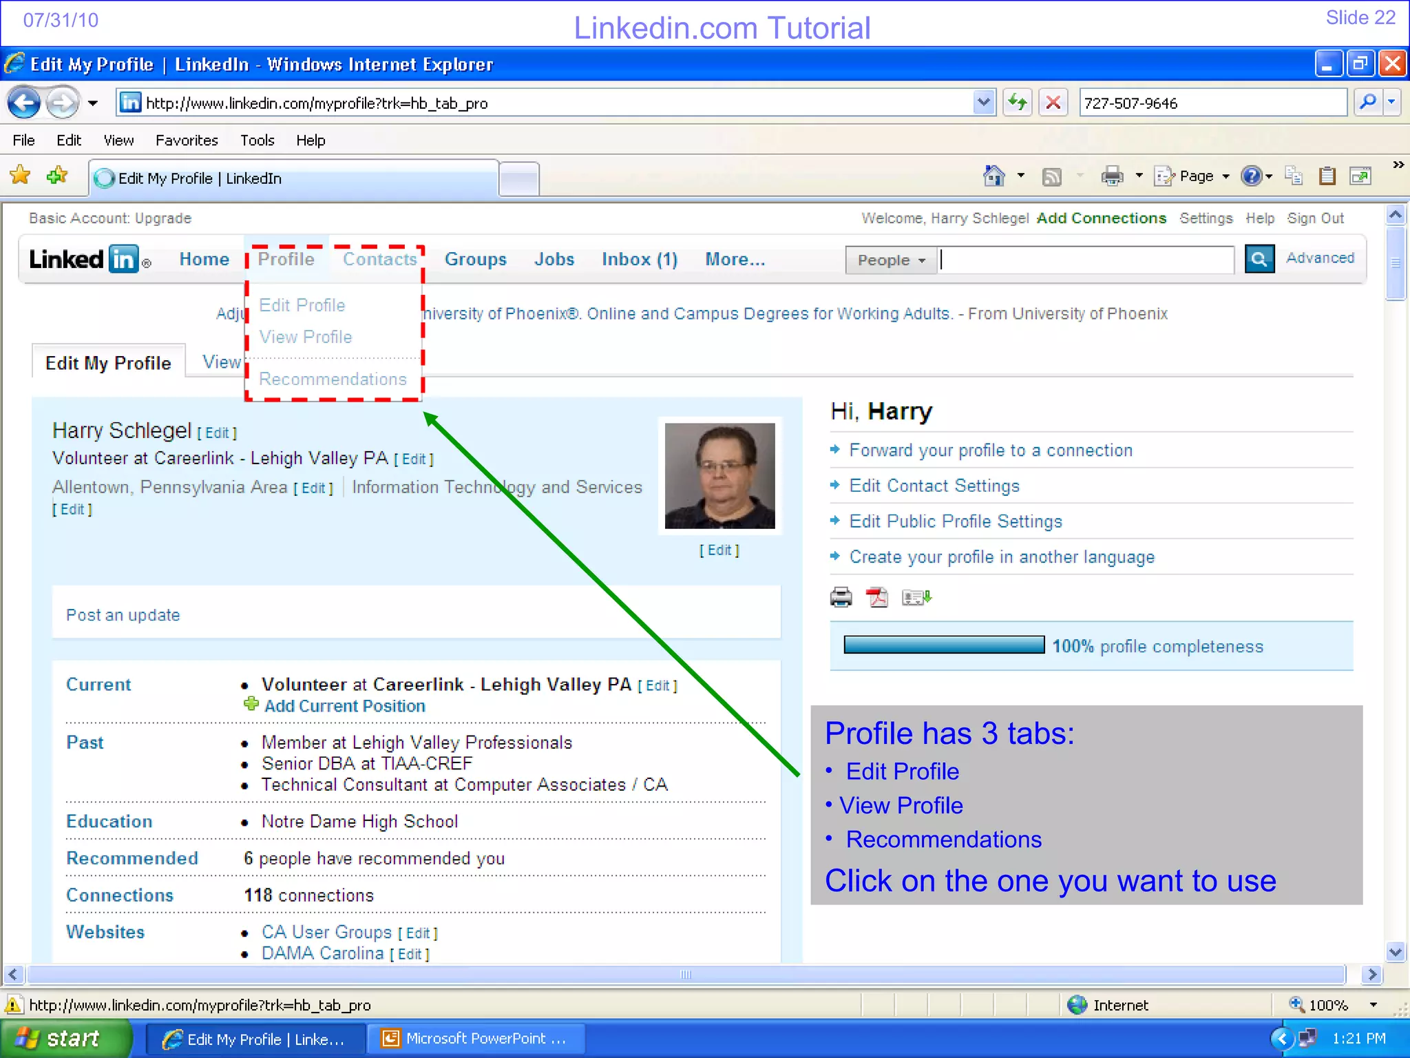Click the printer icon under profile links
Screen dimensions: 1410x1058
point(841,597)
